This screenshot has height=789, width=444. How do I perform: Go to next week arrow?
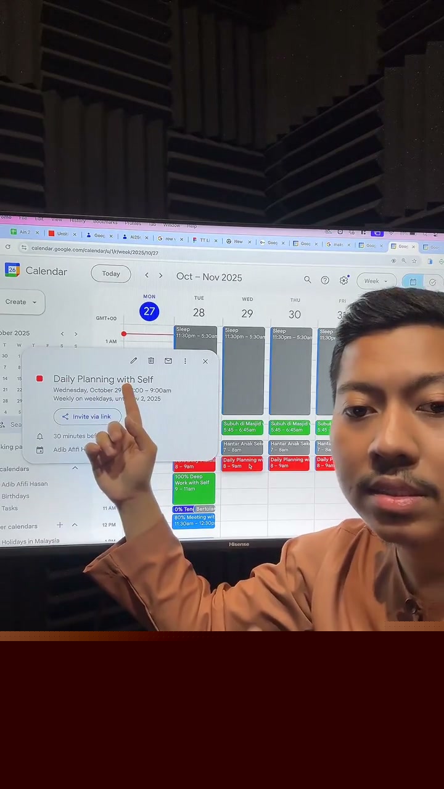click(161, 276)
